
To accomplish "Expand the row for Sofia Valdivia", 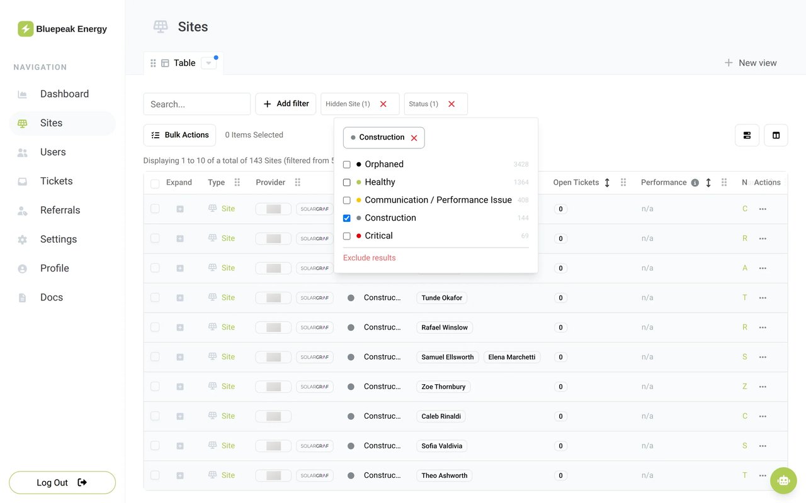I will (180, 446).
